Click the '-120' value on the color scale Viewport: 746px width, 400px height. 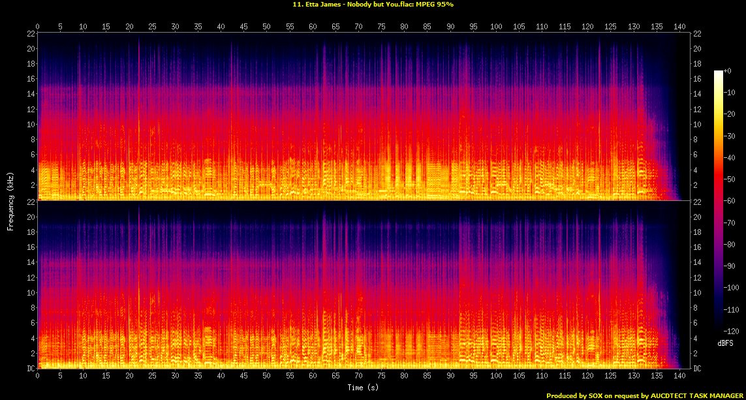point(731,331)
